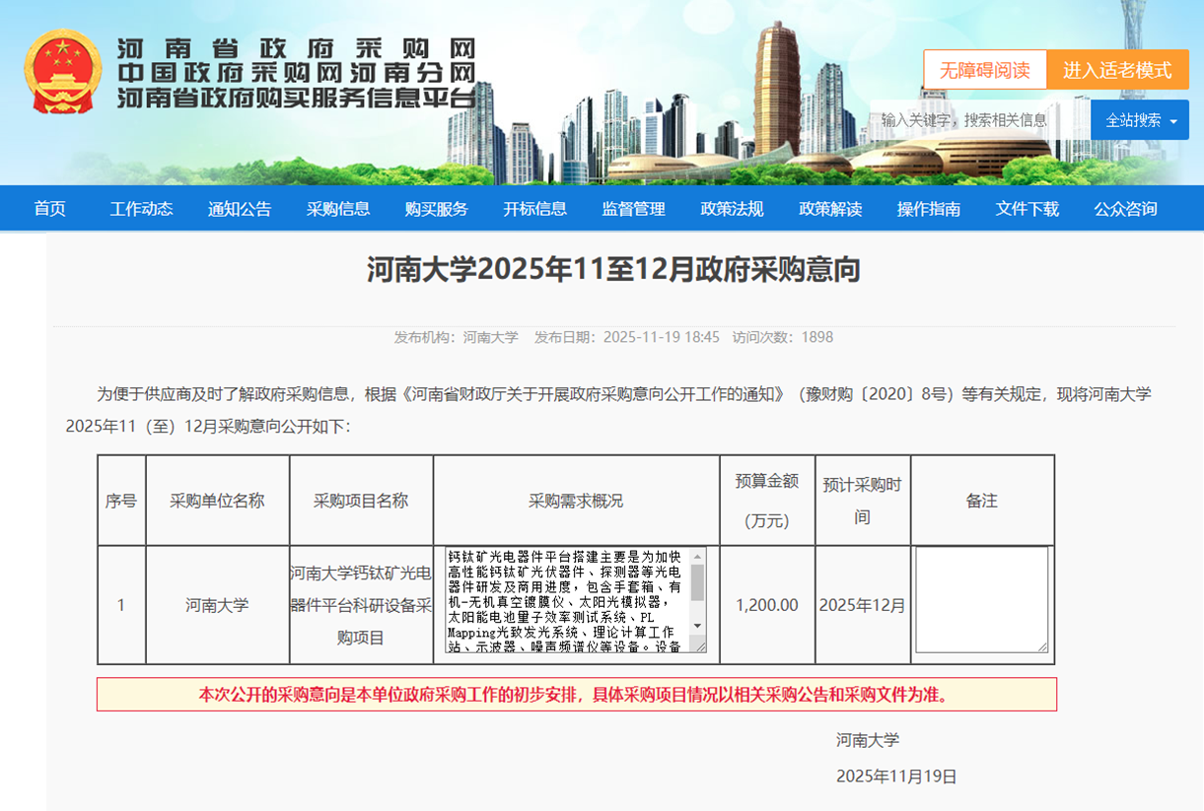Click resize handle of procurement description box
This screenshot has height=811, width=1204.
(699, 646)
